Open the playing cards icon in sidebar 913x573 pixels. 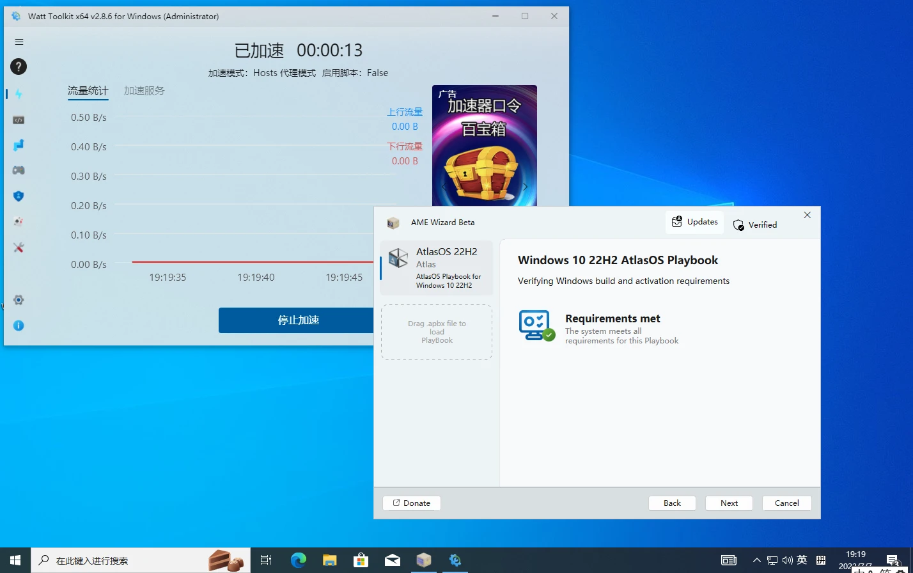(19, 222)
